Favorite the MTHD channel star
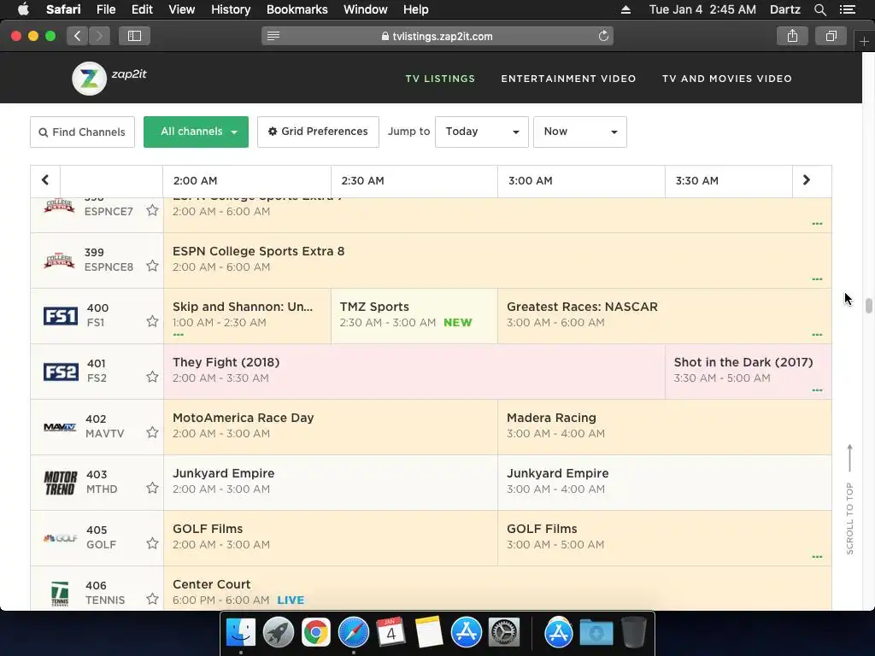Screen dimensions: 875x656 152,488
